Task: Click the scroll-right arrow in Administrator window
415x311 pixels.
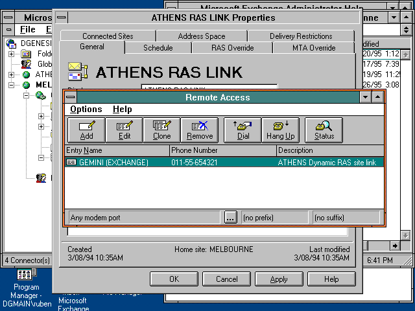Action: (x=395, y=246)
